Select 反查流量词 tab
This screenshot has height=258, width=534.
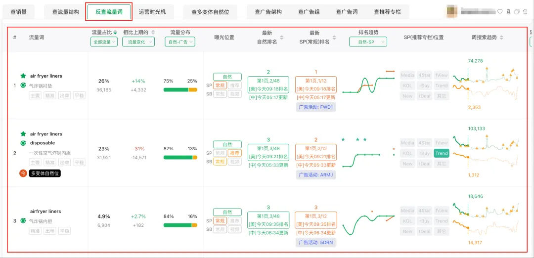click(109, 12)
